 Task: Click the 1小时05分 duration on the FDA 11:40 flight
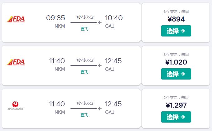[x=85, y=60]
